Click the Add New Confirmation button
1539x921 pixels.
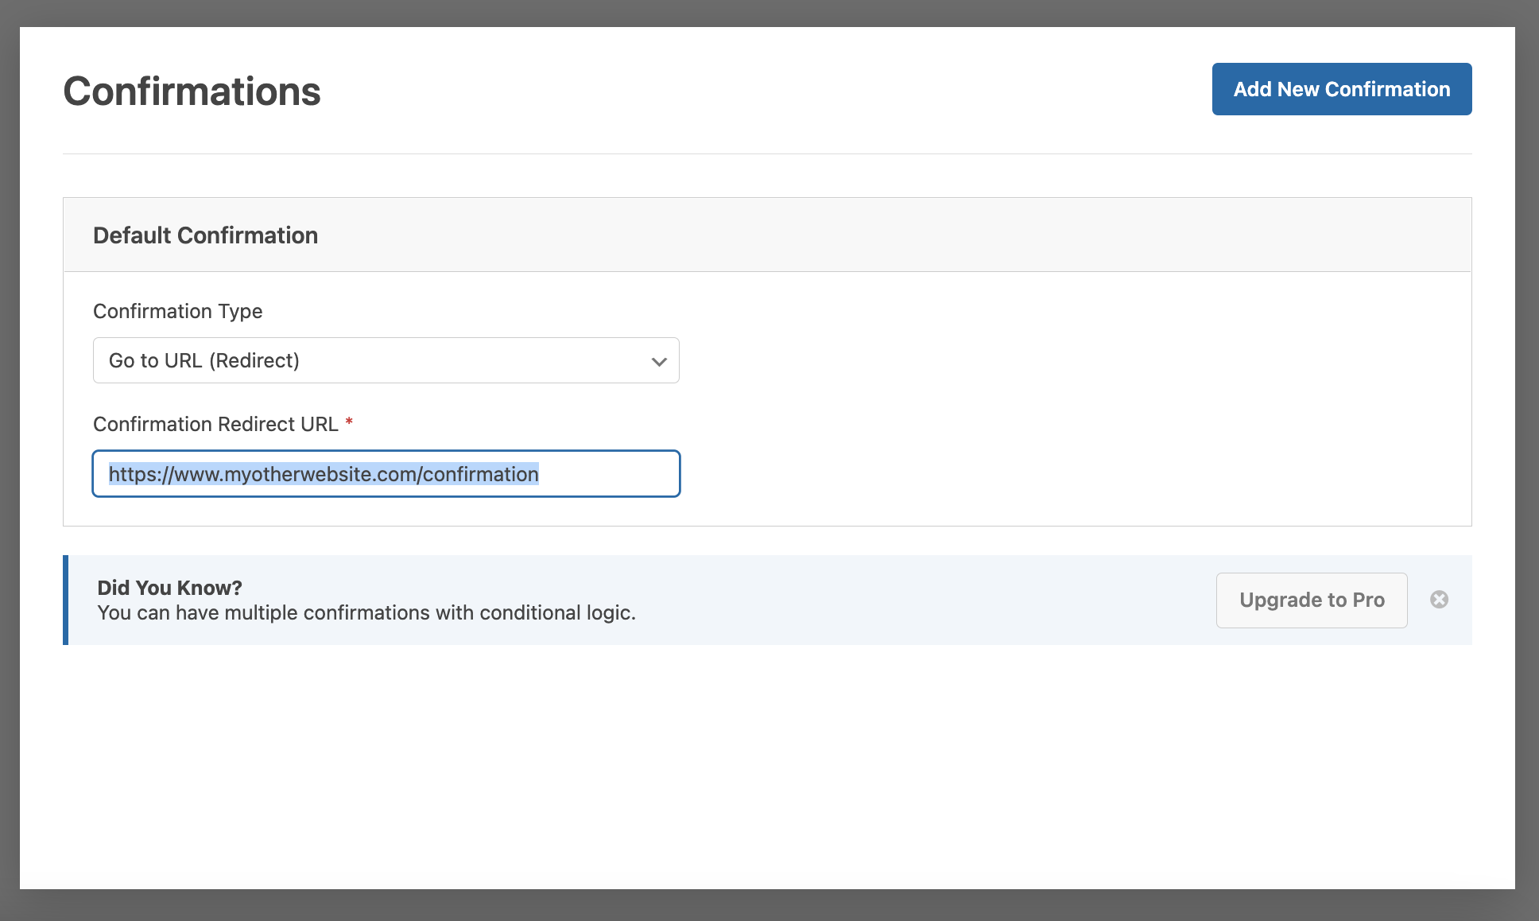pos(1341,89)
